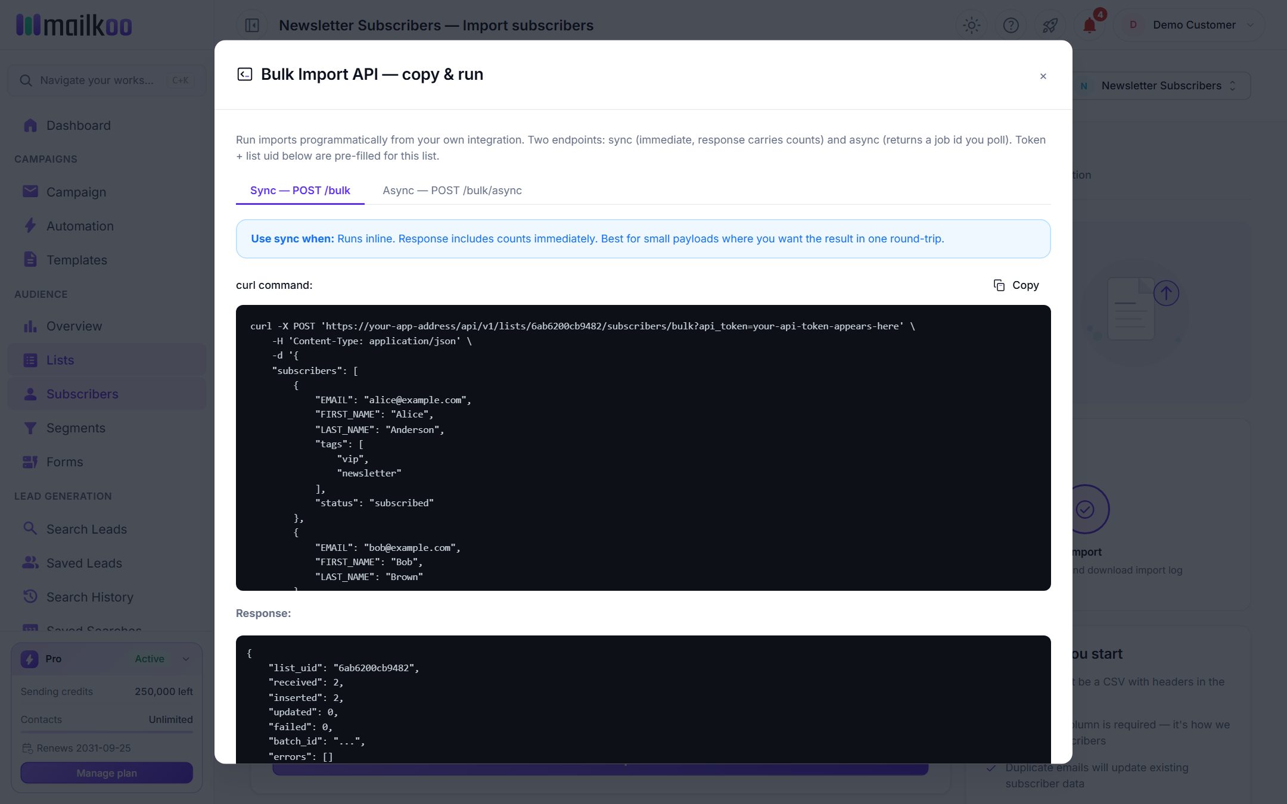Open Saved Leads
1287x804 pixels.
pyautogui.click(x=107, y=563)
